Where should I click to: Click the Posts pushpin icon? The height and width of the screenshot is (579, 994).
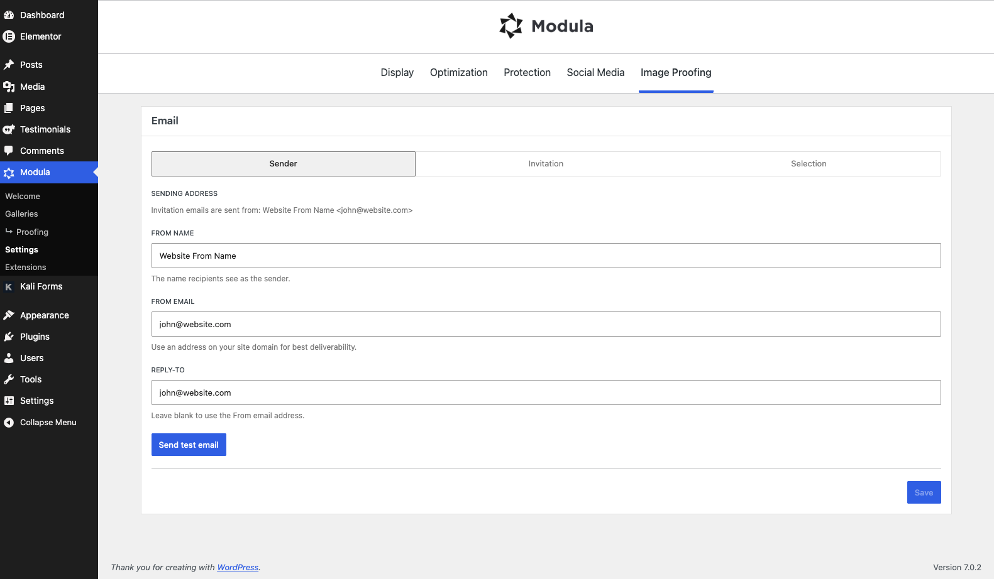point(9,65)
